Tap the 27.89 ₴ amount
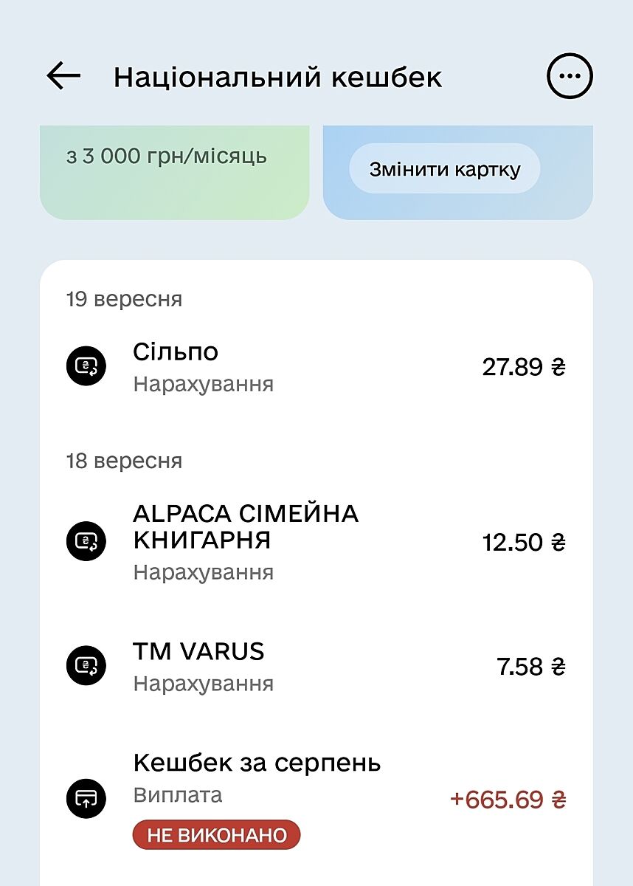 523,367
